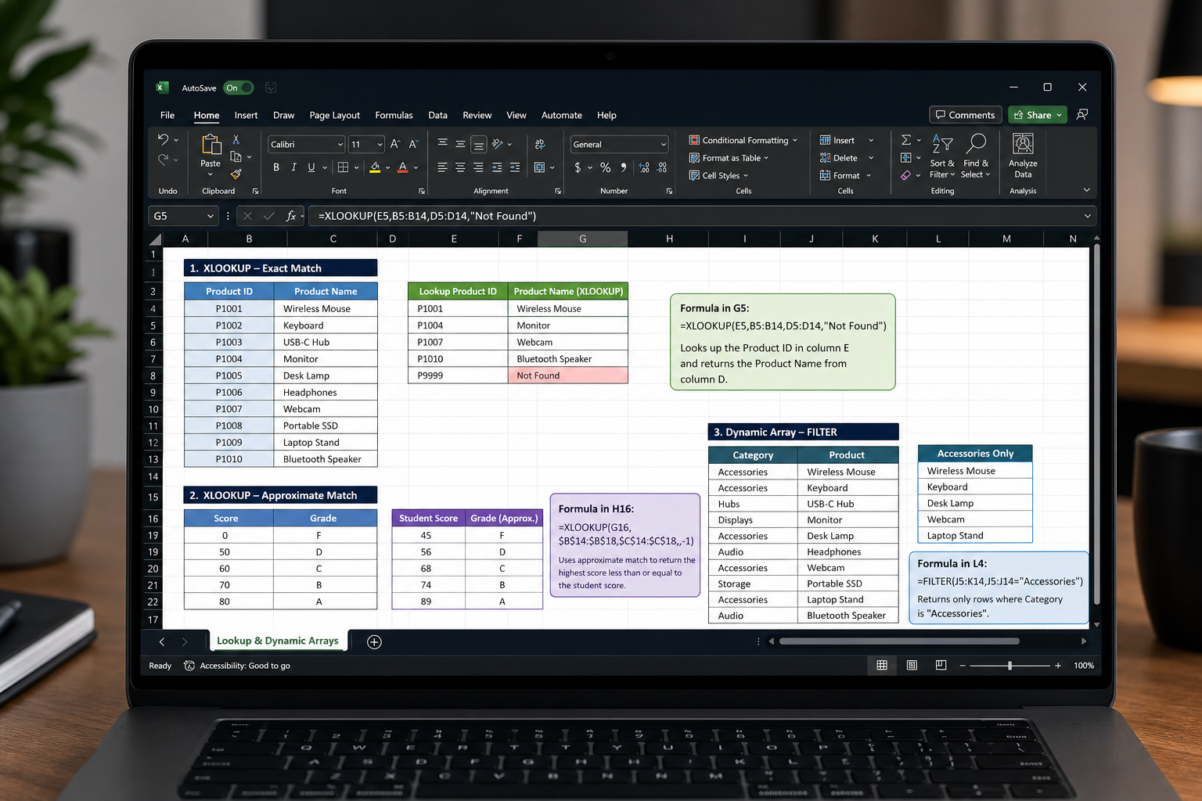Toggle Bold formatting
Image resolution: width=1202 pixels, height=801 pixels.
(276, 167)
